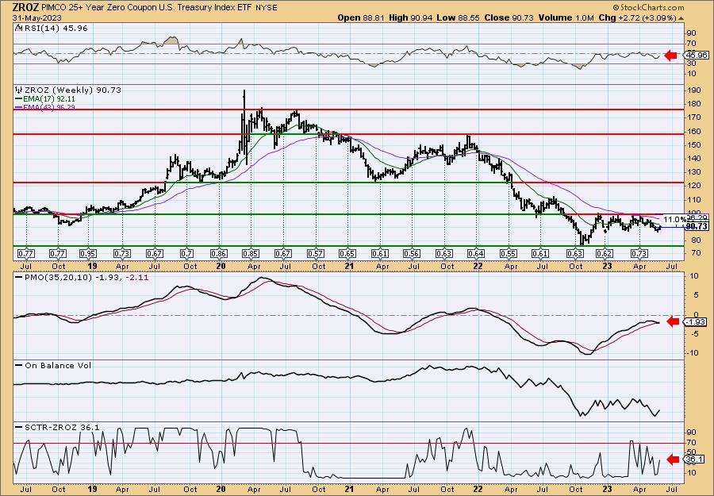Click the 90.73 price tag on right axis
The width and height of the screenshot is (714, 496).
click(x=697, y=226)
